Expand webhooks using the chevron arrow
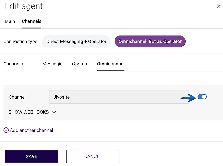Screen dimensions: 223x166 click(x=54, y=112)
